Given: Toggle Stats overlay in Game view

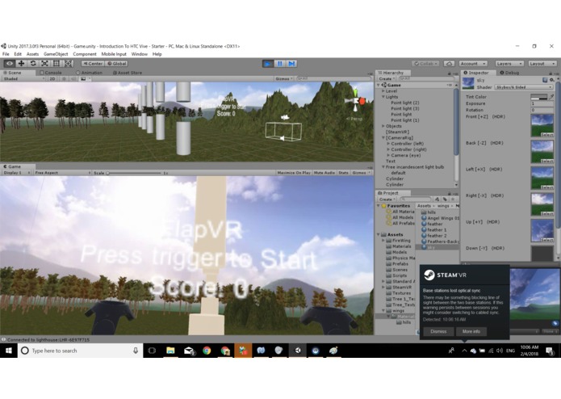Looking at the screenshot, I should pos(344,173).
